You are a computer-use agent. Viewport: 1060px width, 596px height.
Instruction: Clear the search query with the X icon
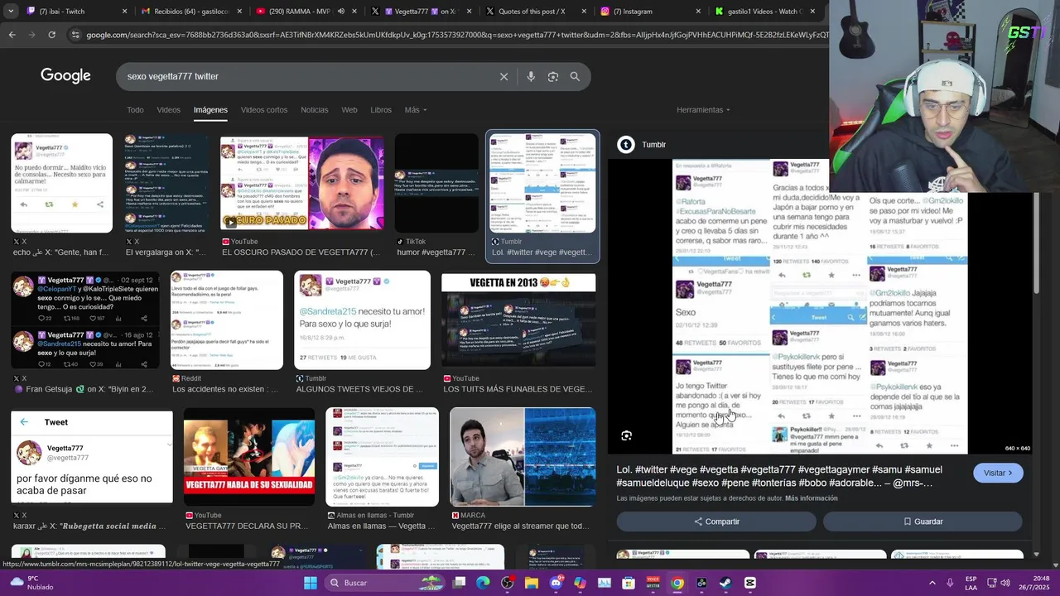click(x=503, y=76)
